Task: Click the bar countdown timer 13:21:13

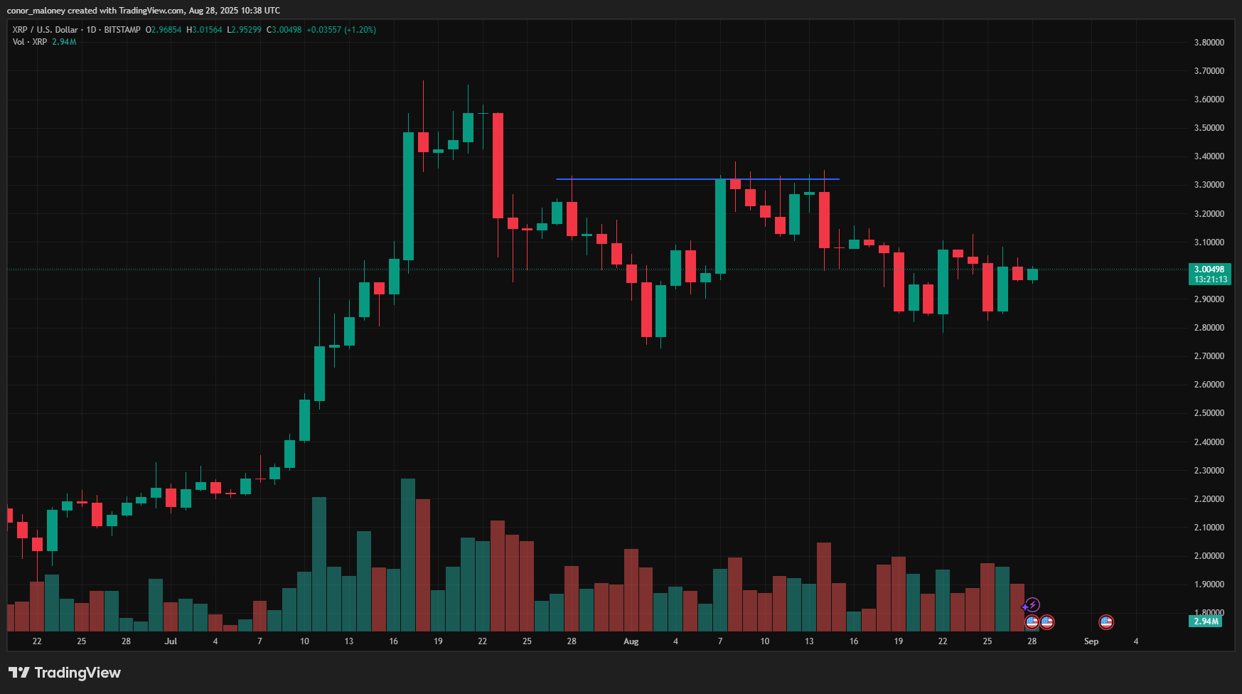Action: point(1209,279)
